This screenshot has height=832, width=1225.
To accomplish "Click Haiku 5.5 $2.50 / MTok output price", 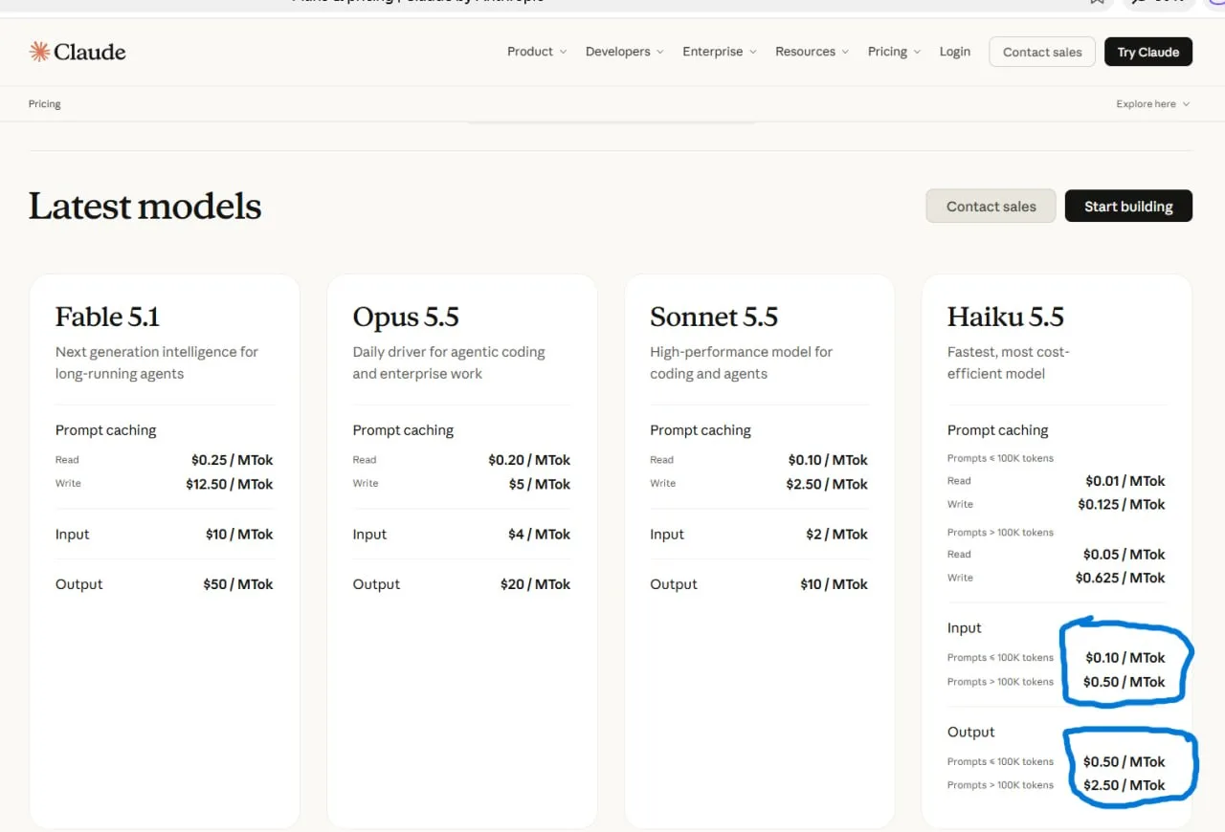I will [1125, 785].
